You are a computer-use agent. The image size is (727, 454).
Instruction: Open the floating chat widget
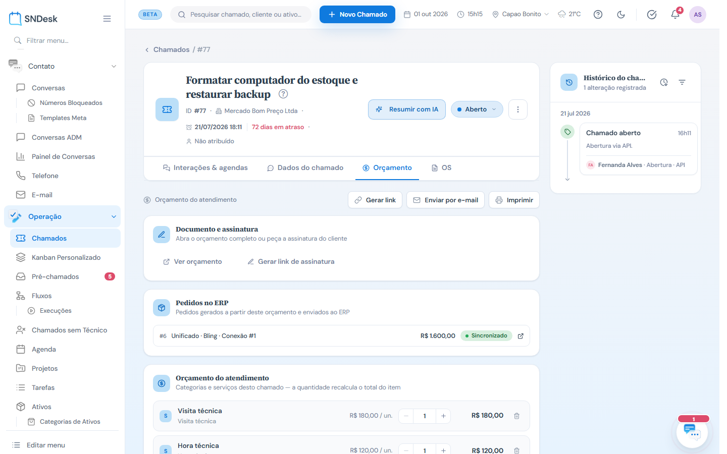692,432
